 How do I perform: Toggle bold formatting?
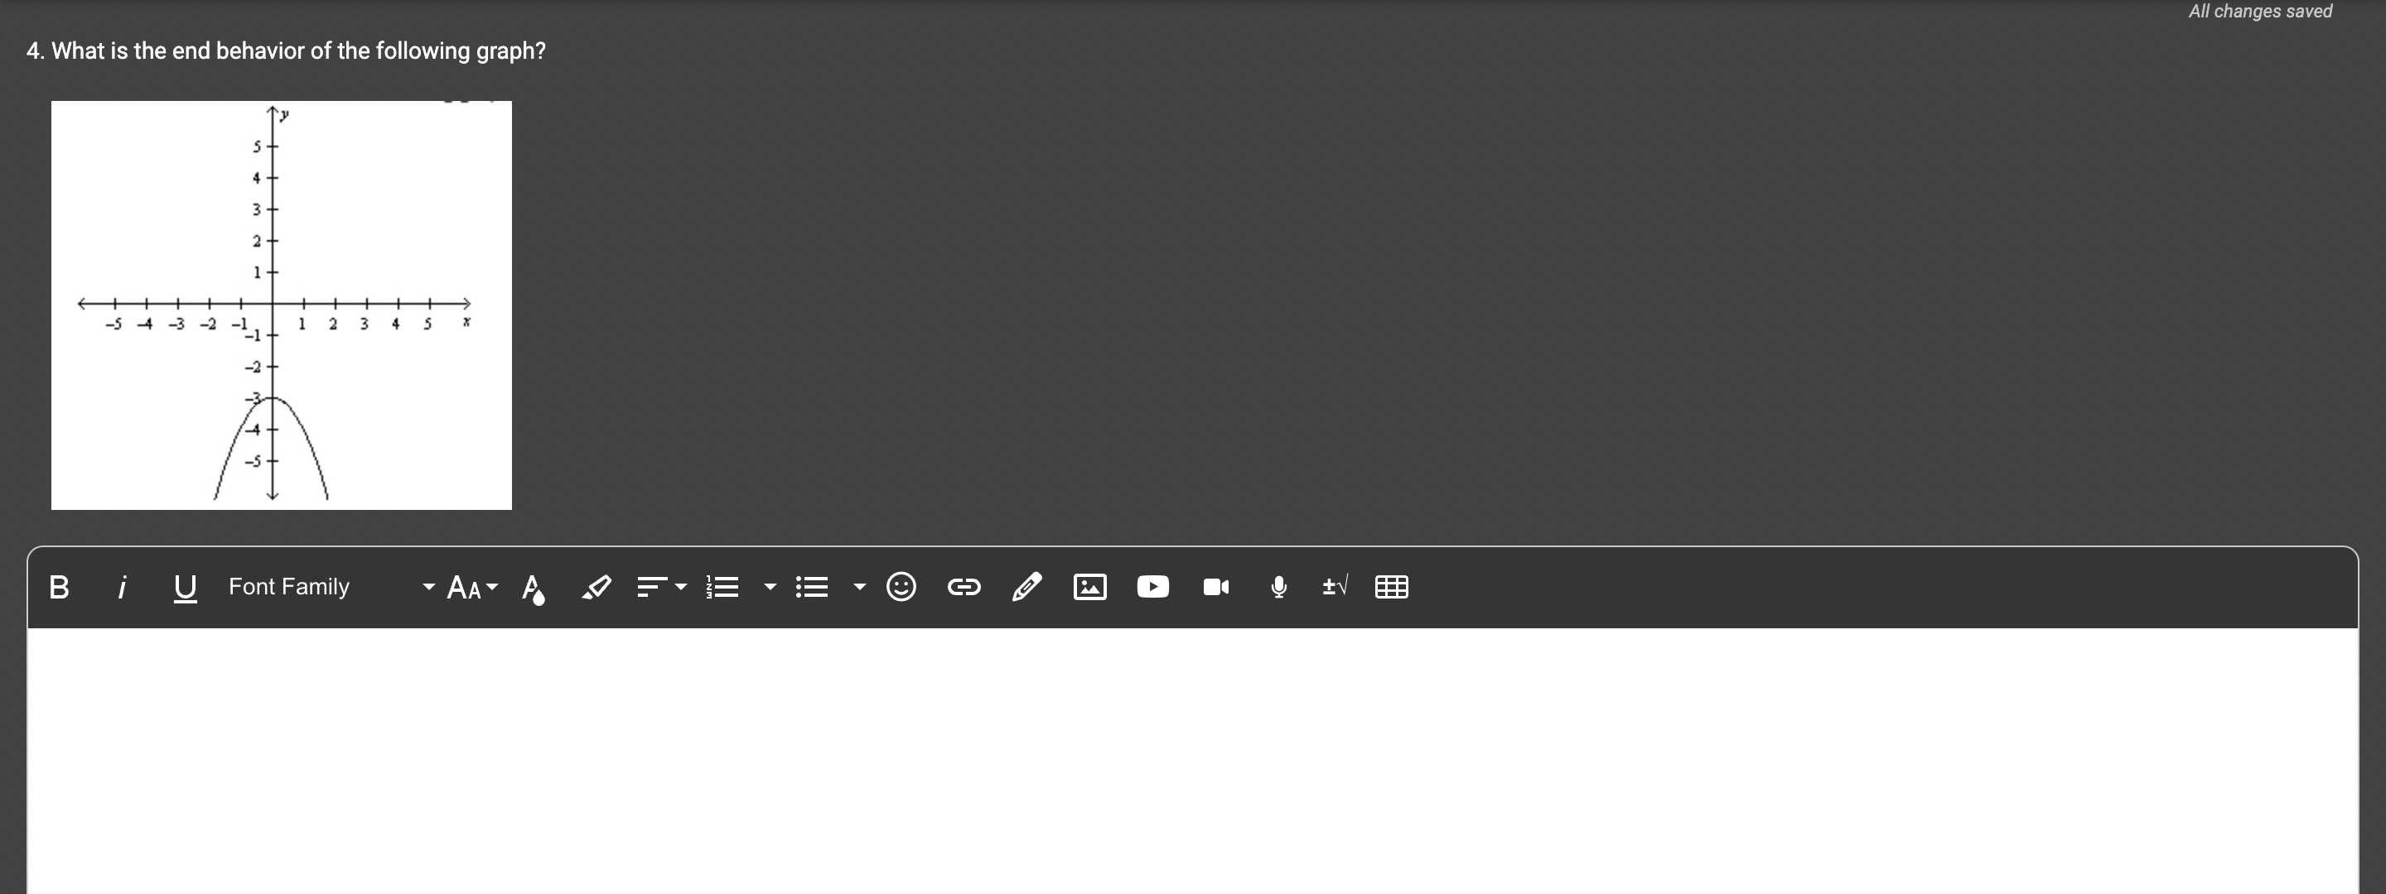tap(58, 587)
